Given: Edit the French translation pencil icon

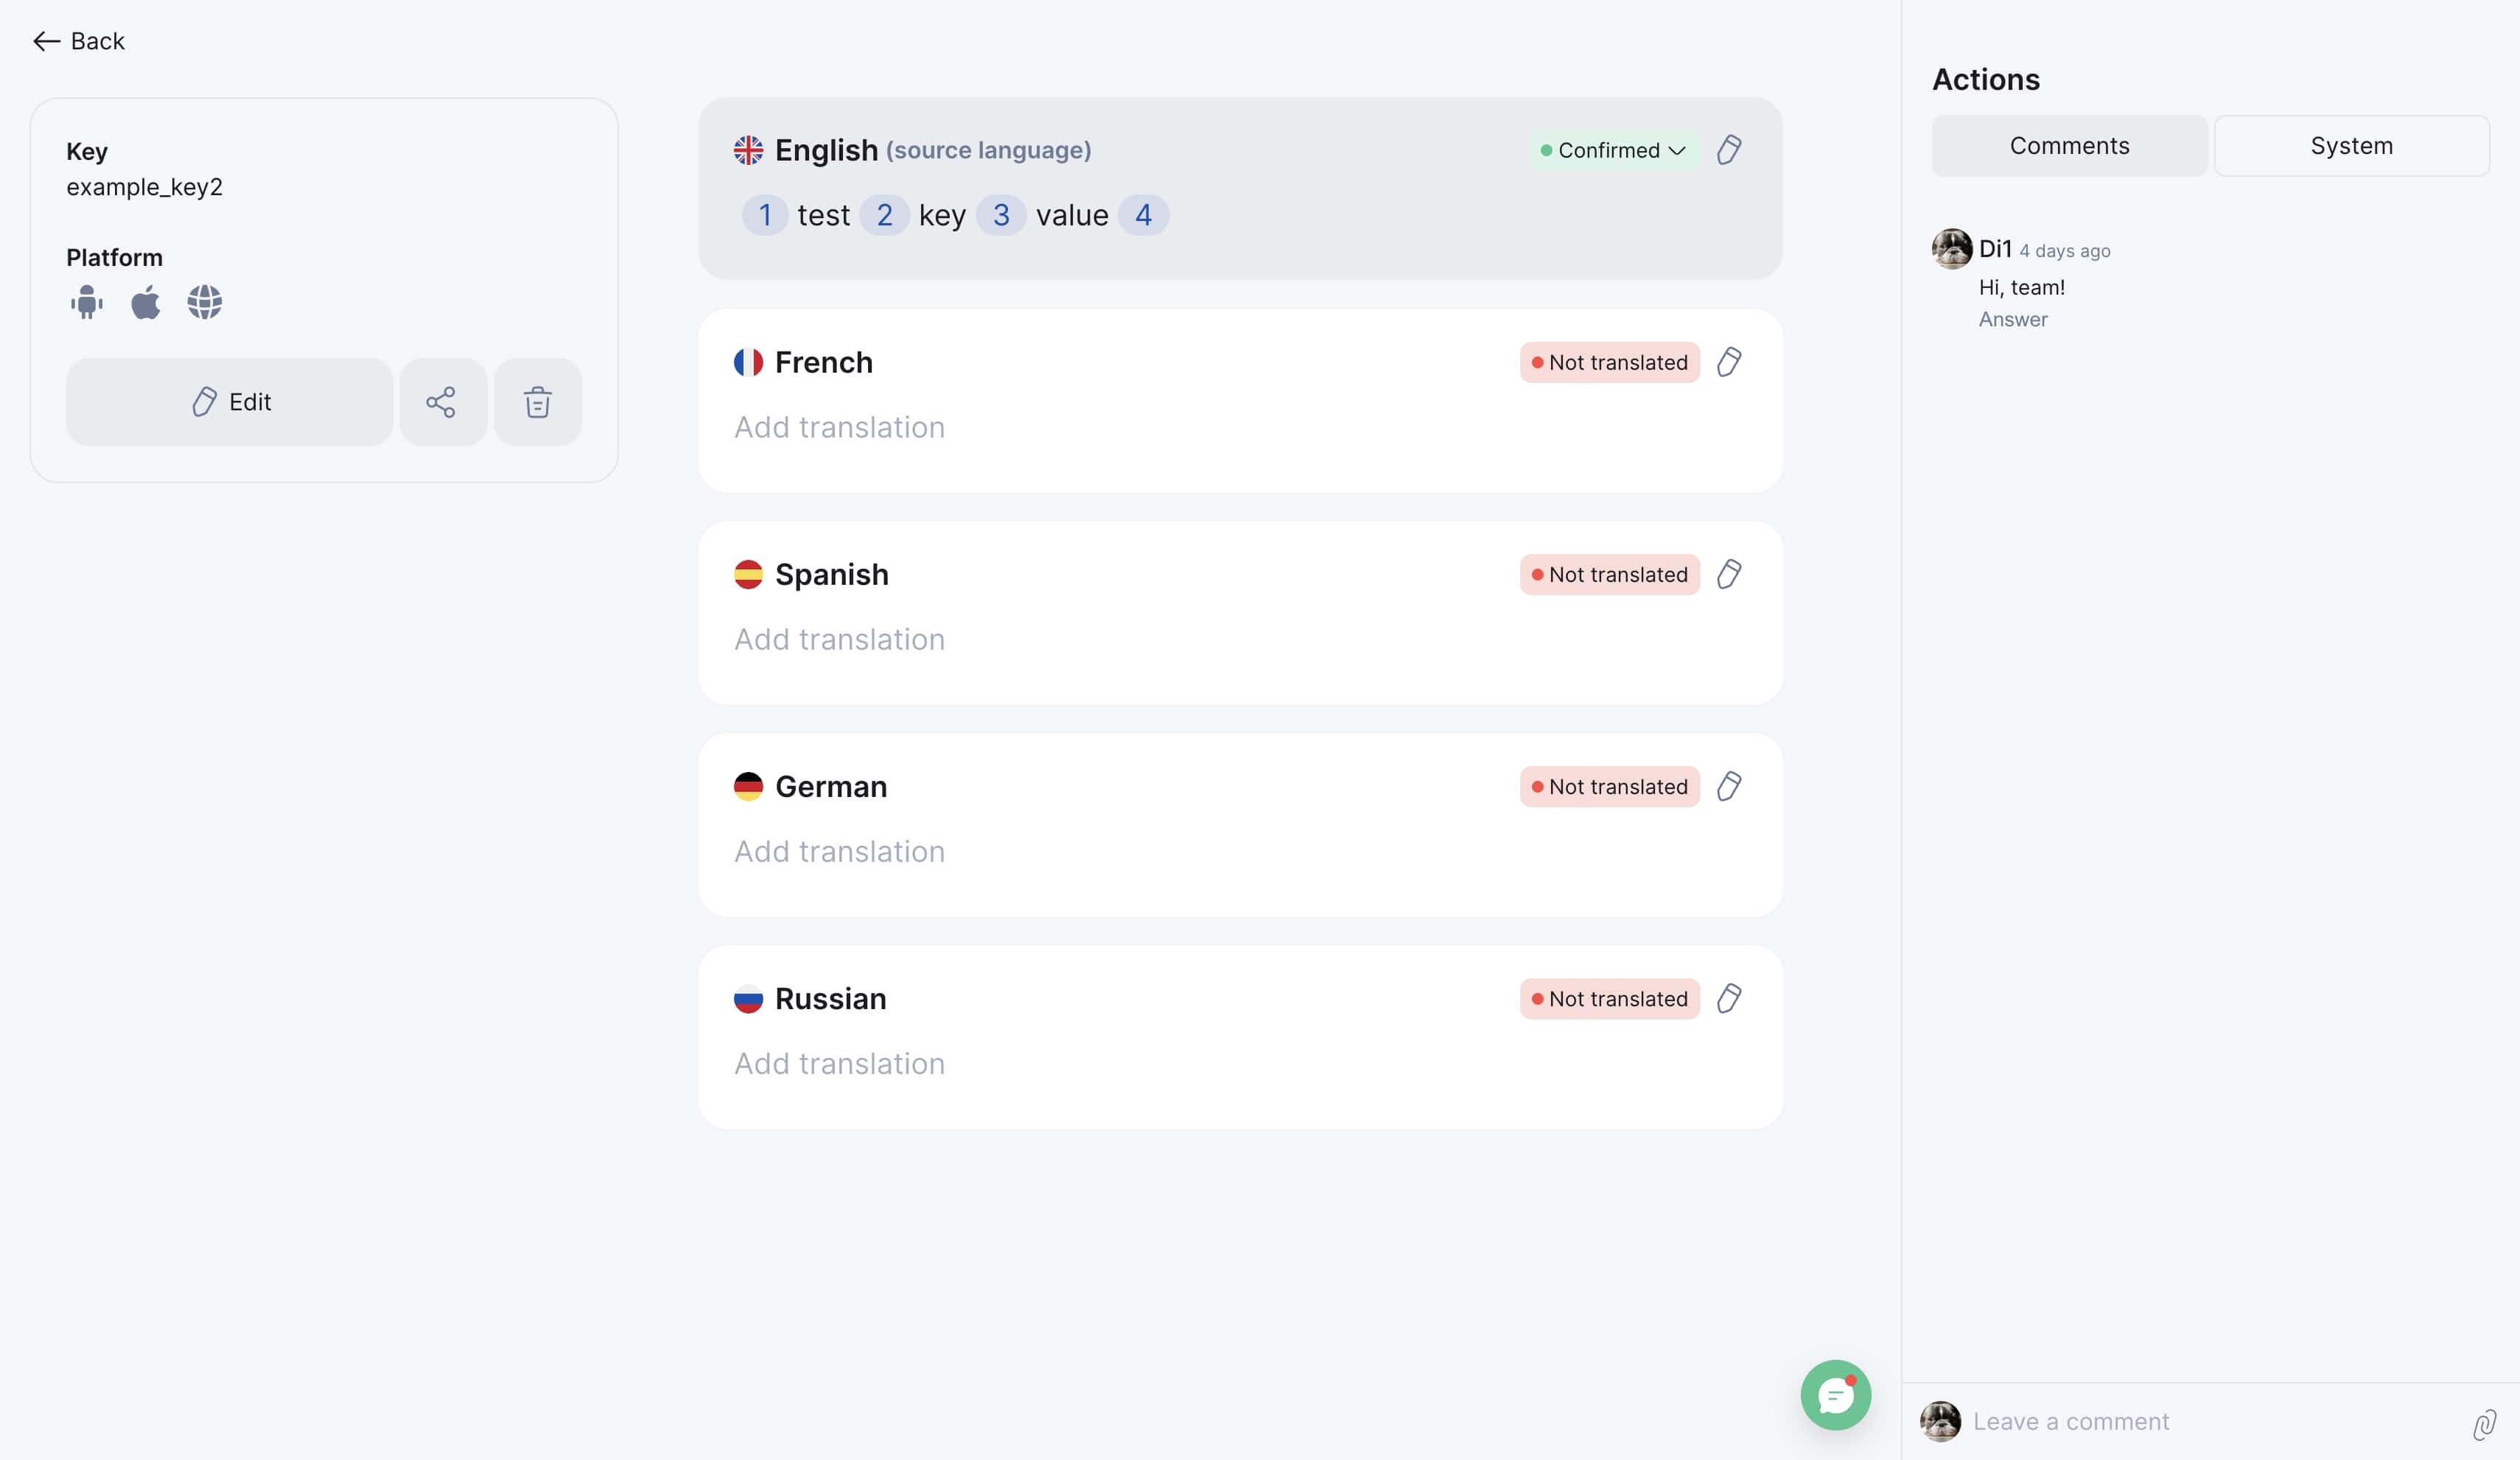Looking at the screenshot, I should click(1729, 362).
